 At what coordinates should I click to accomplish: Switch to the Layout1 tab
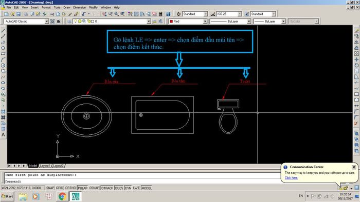(x=45, y=166)
